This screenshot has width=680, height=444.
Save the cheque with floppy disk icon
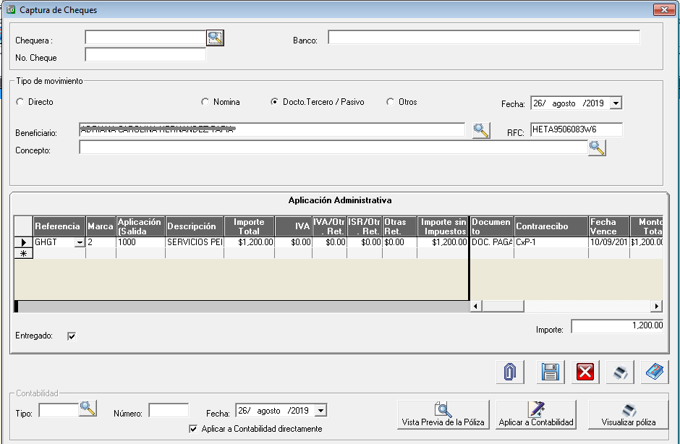(x=550, y=372)
